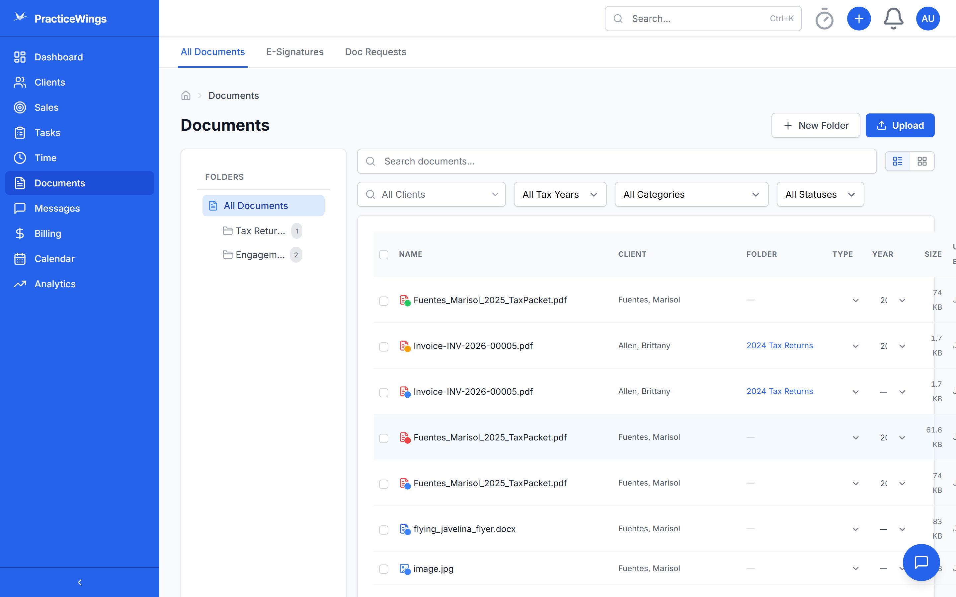Focus the global Search field
This screenshot has width=956, height=597.
703,19
